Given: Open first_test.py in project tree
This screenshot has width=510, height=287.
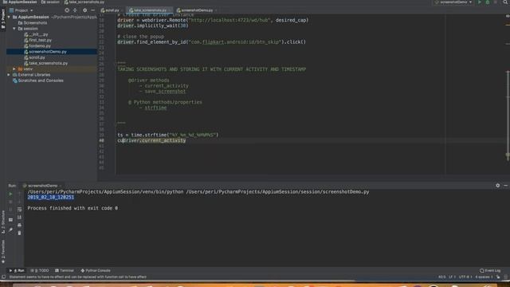Looking at the screenshot, I should [37, 41].
